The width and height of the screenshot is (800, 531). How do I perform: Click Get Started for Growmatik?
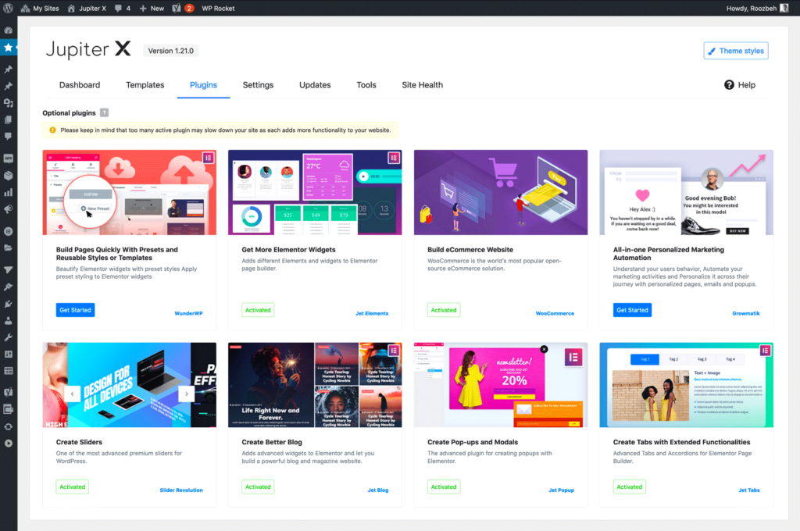click(x=632, y=310)
